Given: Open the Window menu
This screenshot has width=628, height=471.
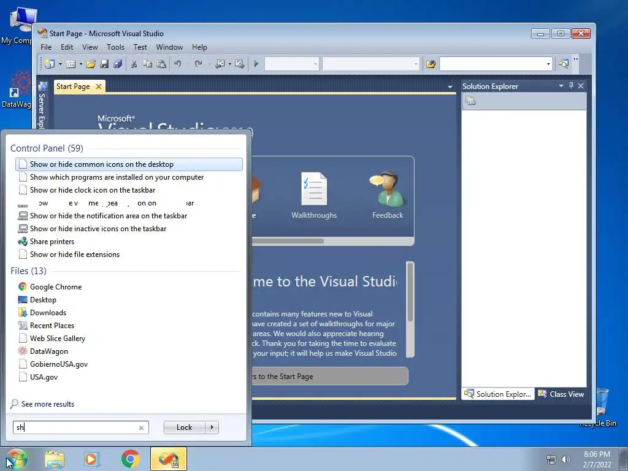Looking at the screenshot, I should (169, 47).
